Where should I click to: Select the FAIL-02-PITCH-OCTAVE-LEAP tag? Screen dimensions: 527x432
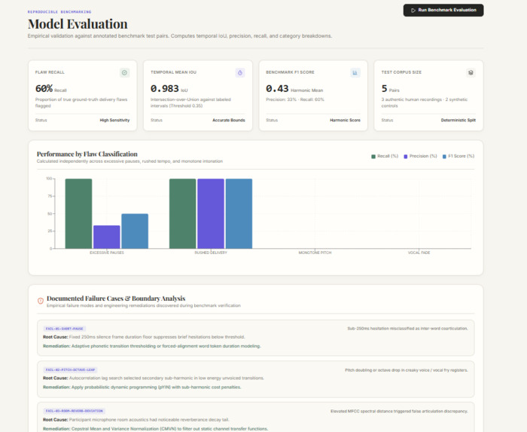point(70,369)
